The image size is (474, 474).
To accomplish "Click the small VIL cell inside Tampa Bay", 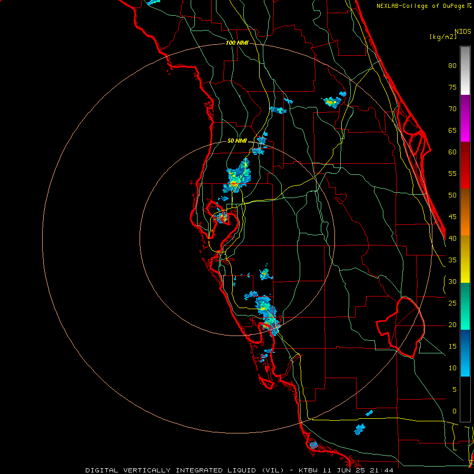I will 222,217.
